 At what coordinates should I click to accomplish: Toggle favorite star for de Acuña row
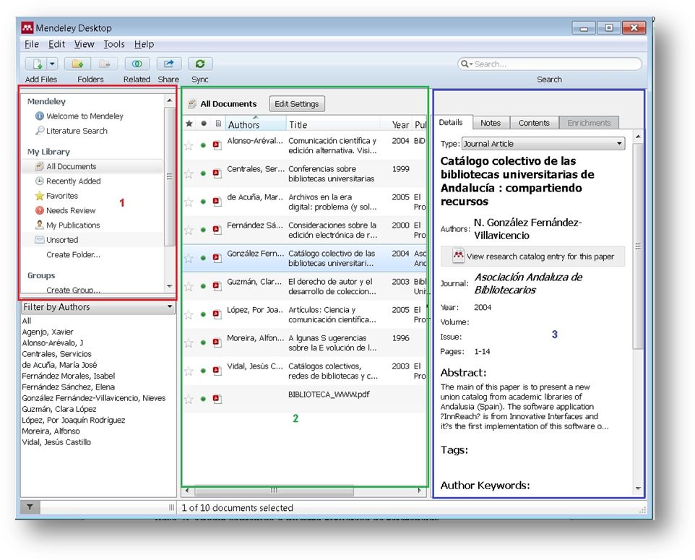click(189, 202)
